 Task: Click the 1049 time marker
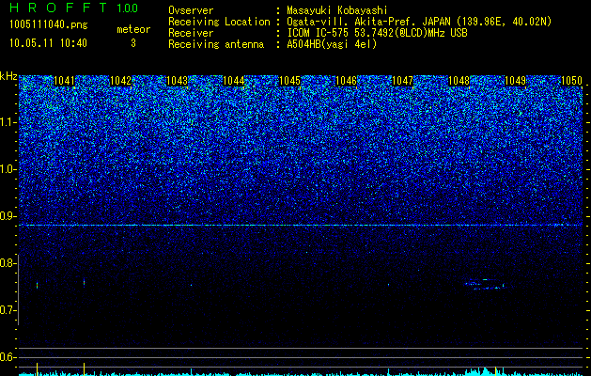[515, 81]
